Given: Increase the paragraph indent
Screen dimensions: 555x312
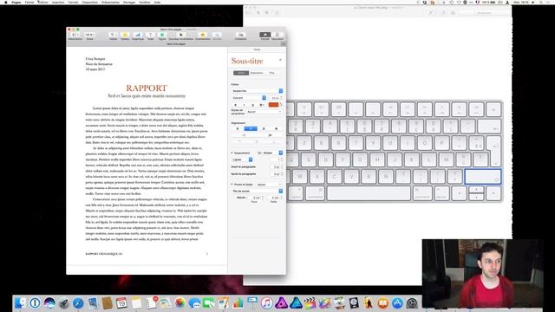Looking at the screenshot, I should (x=270, y=135).
